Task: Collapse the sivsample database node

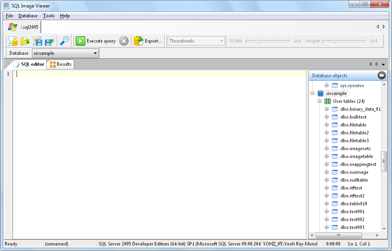Action: pyautogui.click(x=312, y=93)
